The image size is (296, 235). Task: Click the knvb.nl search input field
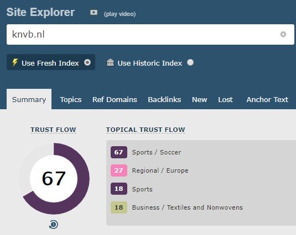pos(150,34)
